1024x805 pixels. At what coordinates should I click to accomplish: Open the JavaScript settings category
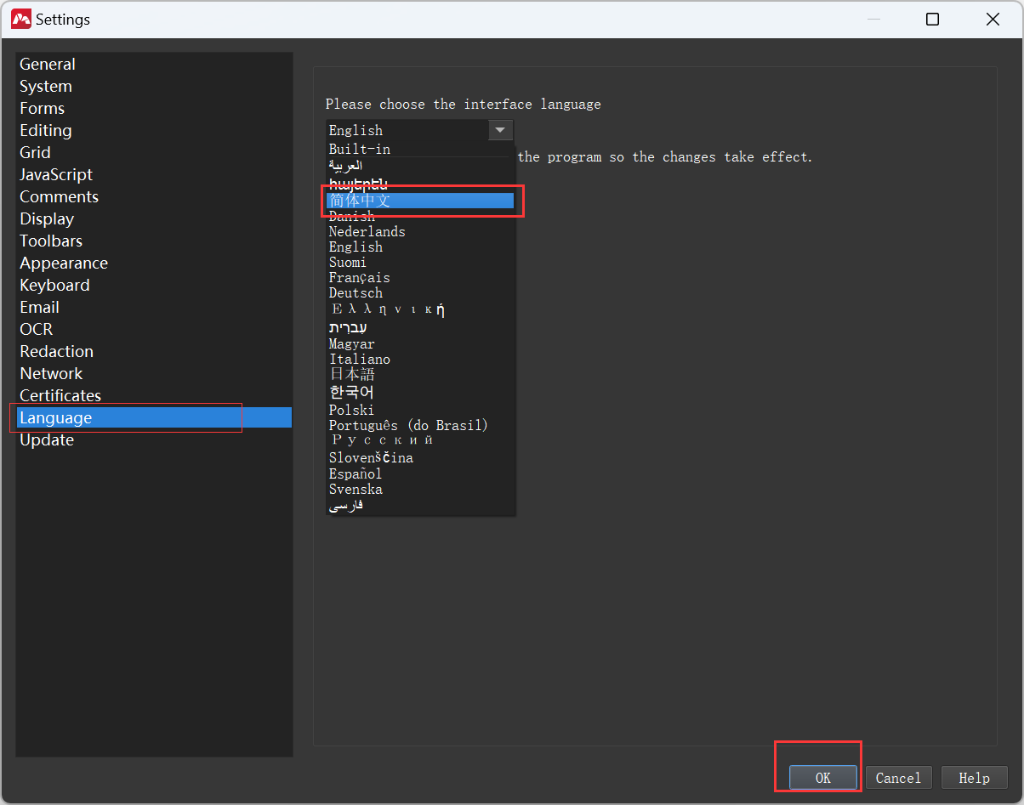56,175
